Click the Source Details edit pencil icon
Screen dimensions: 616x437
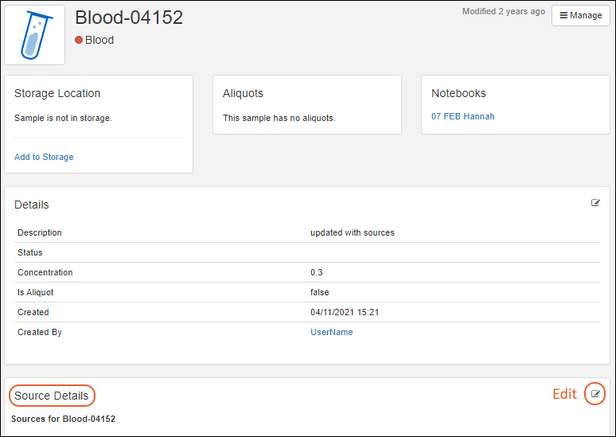pos(595,394)
